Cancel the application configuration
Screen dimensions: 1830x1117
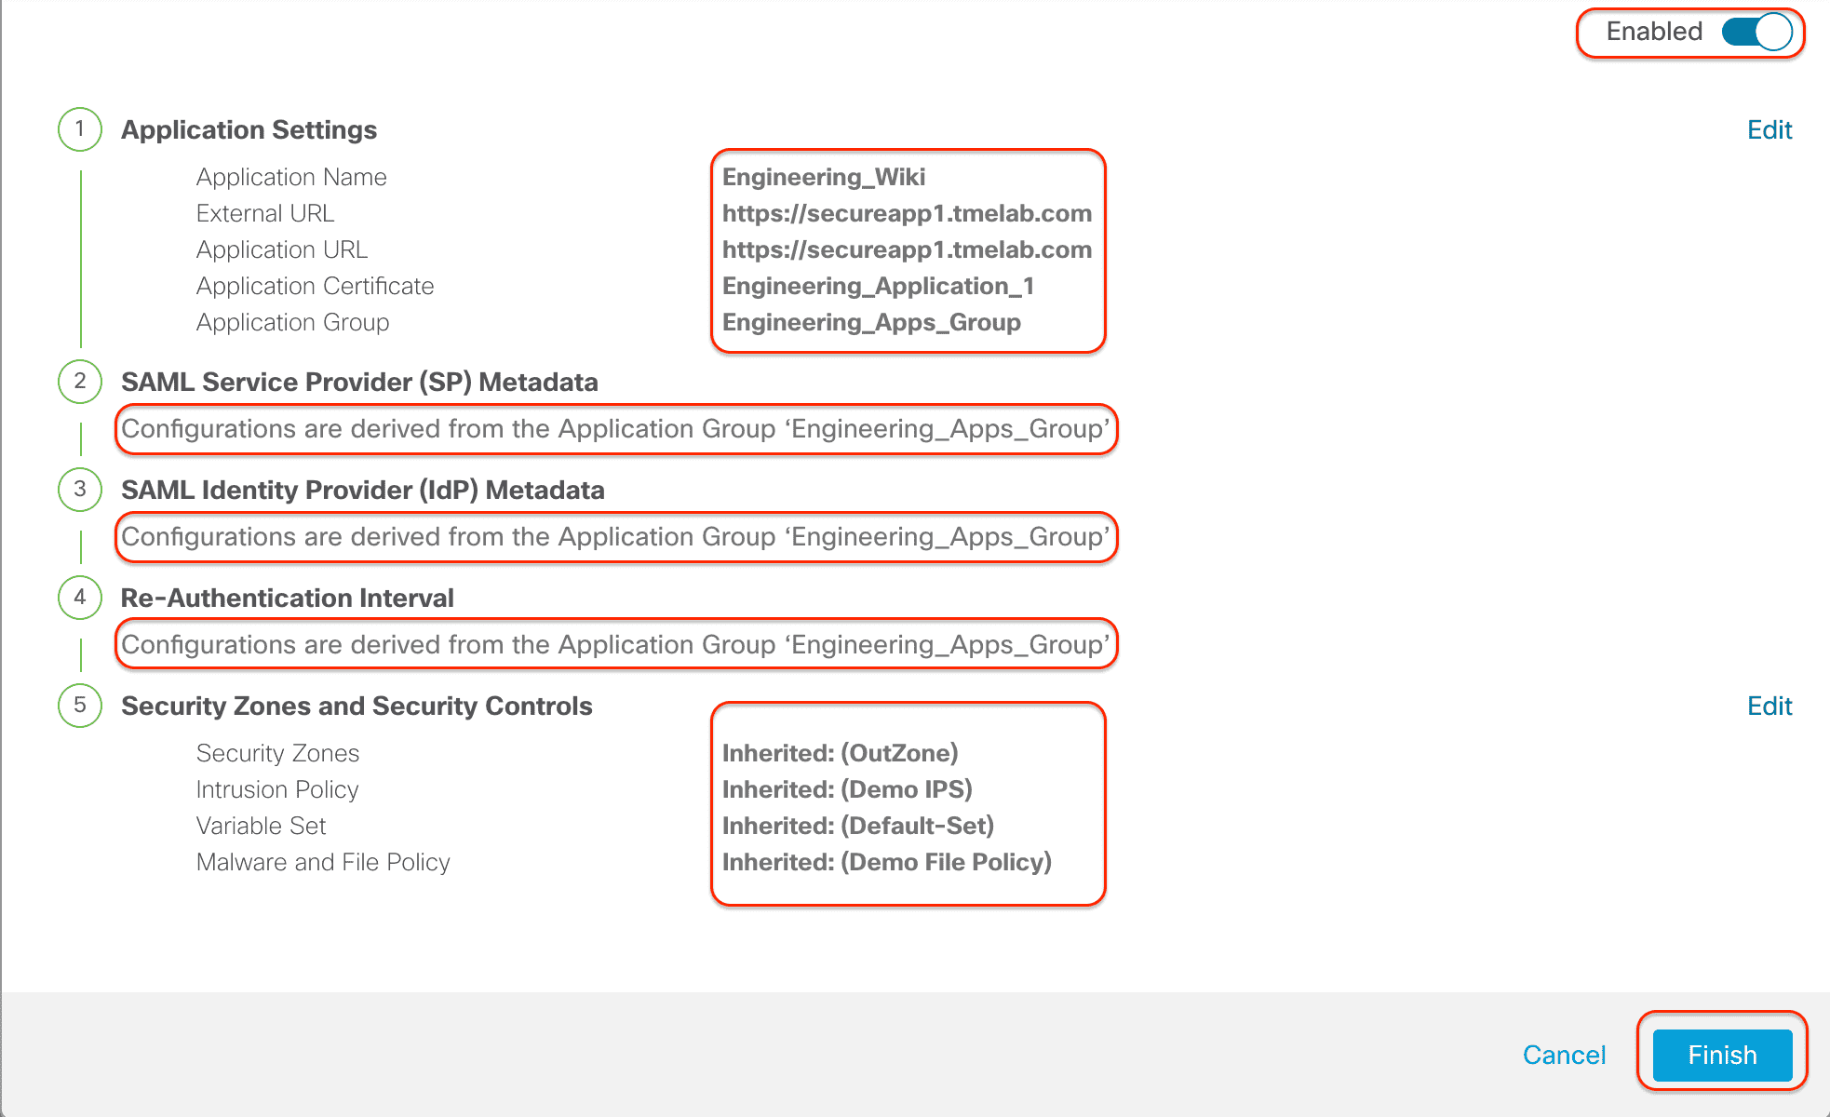(1564, 1055)
